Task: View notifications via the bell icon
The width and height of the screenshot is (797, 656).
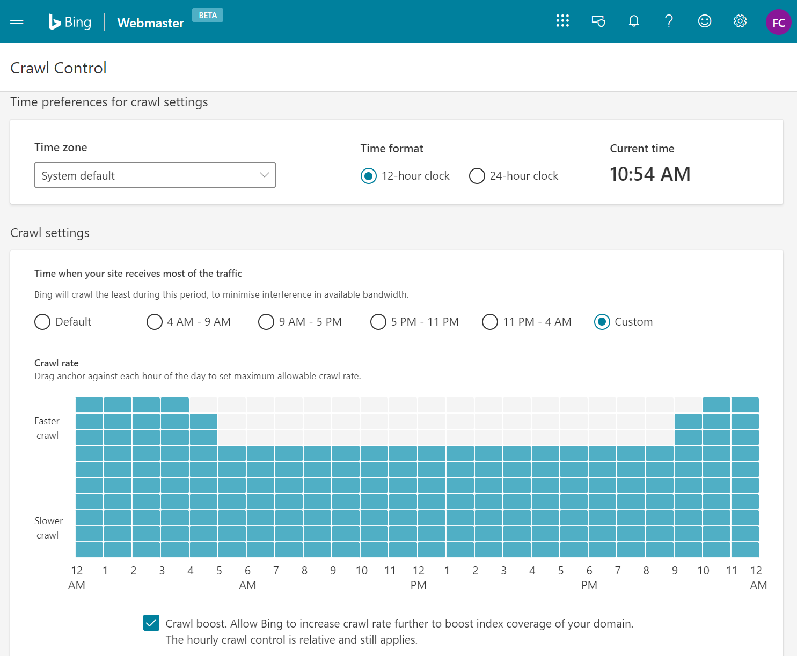Action: [x=633, y=21]
